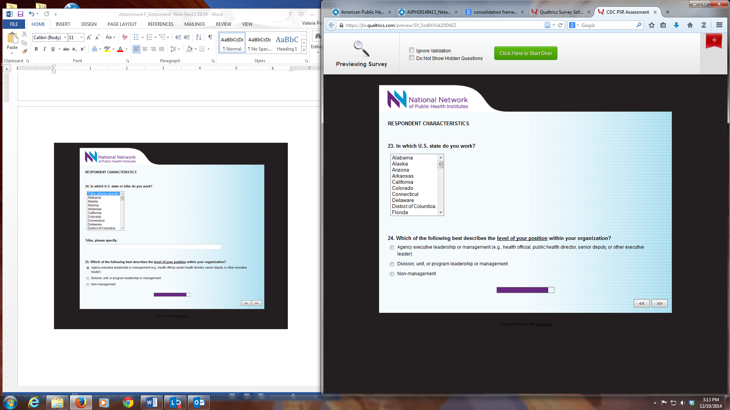Viewport: 730px width, 410px height.
Task: Select the Non-management radio option
Action: pos(392,274)
